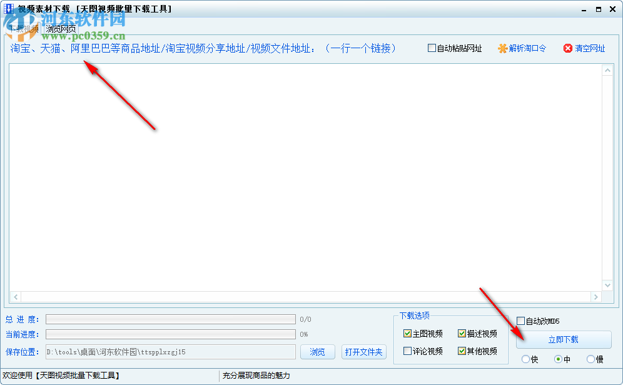This screenshot has width=623, height=385.
Task: Click the status text 充分展现商品的魅力
Action: pos(256,376)
